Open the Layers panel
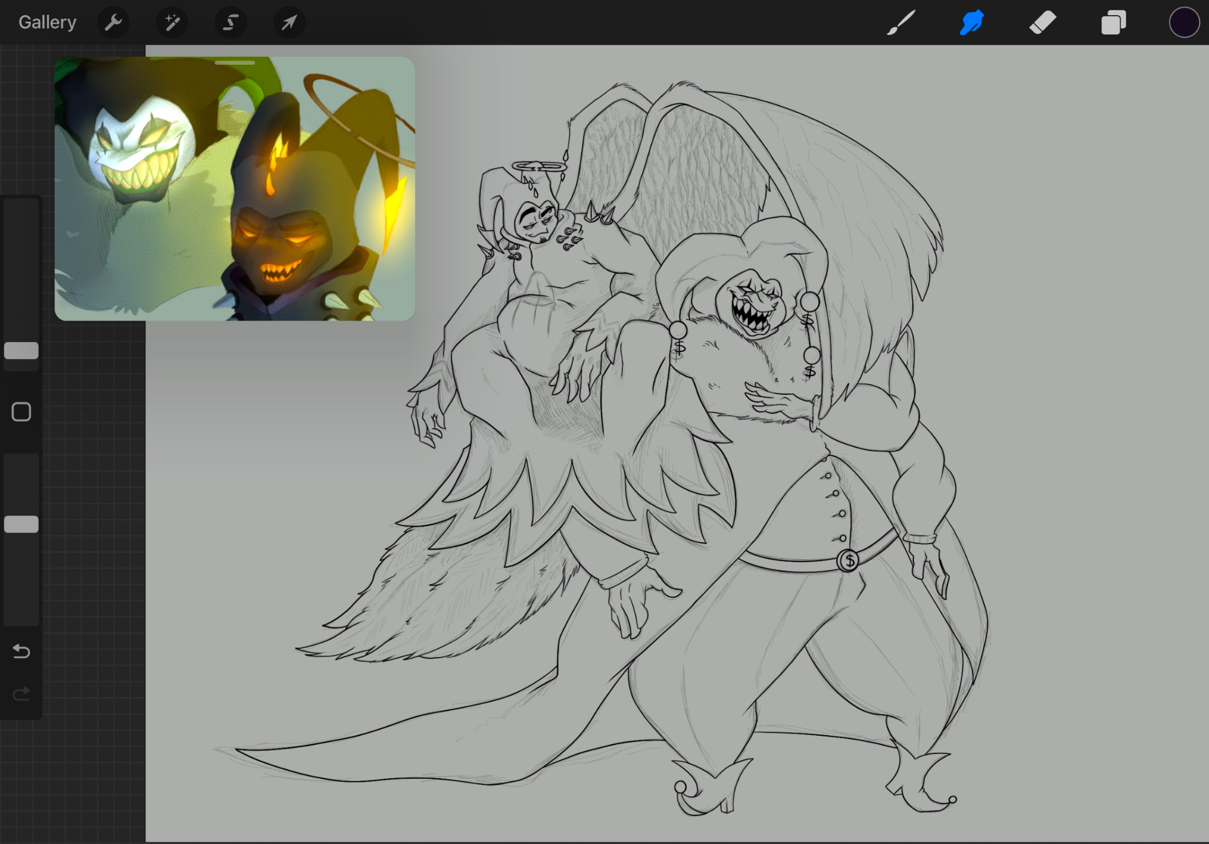Image resolution: width=1209 pixels, height=844 pixels. click(x=1113, y=23)
